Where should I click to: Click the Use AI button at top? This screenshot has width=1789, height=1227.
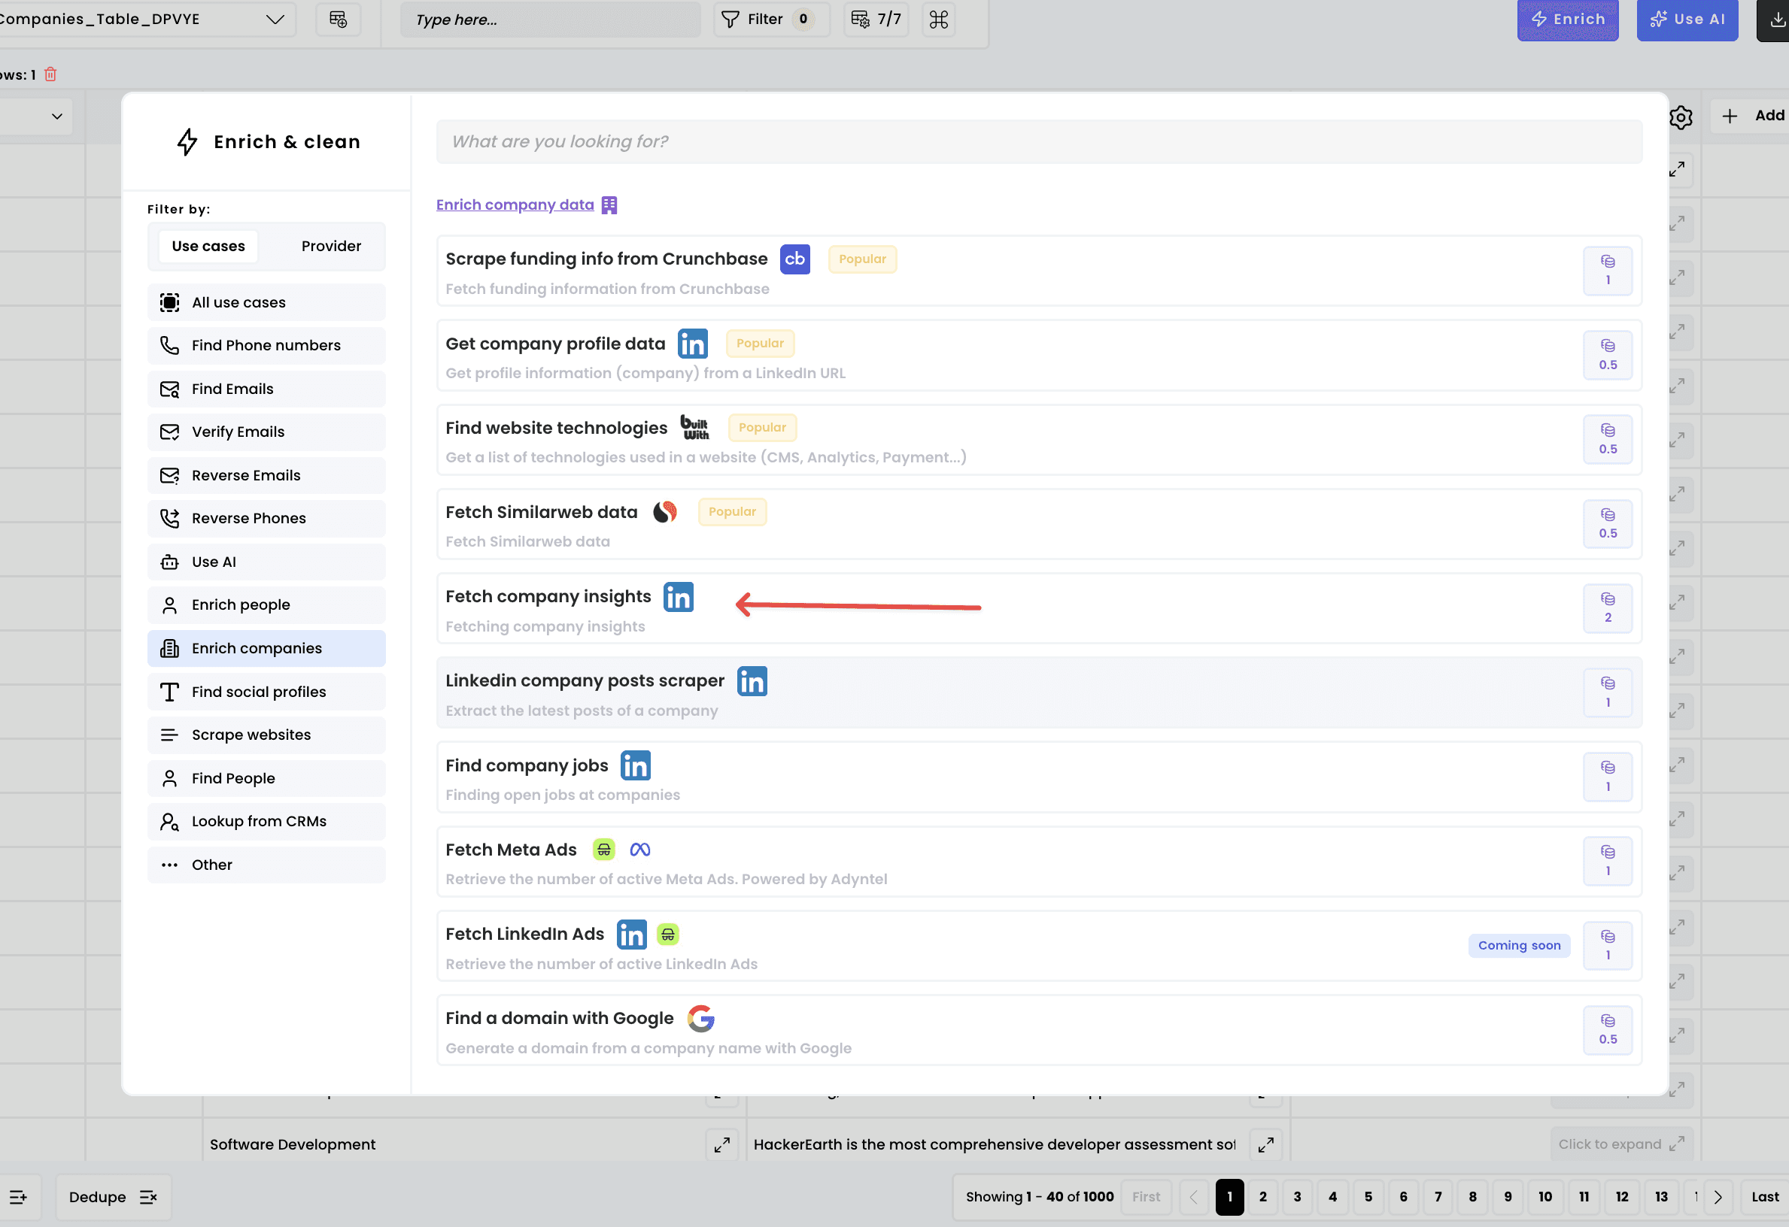point(1687,20)
